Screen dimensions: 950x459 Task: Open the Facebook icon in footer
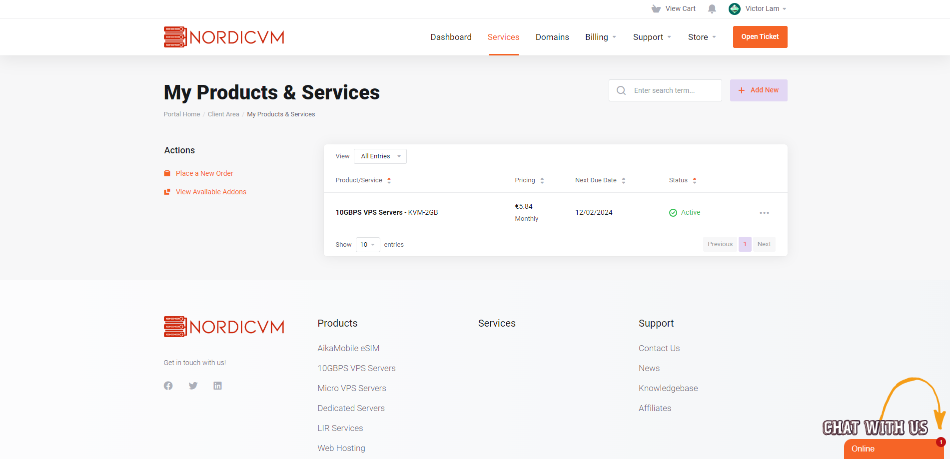pyautogui.click(x=168, y=386)
